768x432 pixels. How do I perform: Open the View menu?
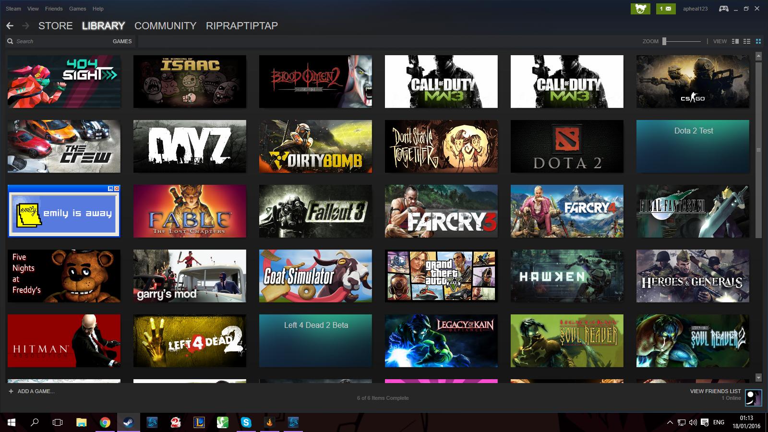coord(33,9)
